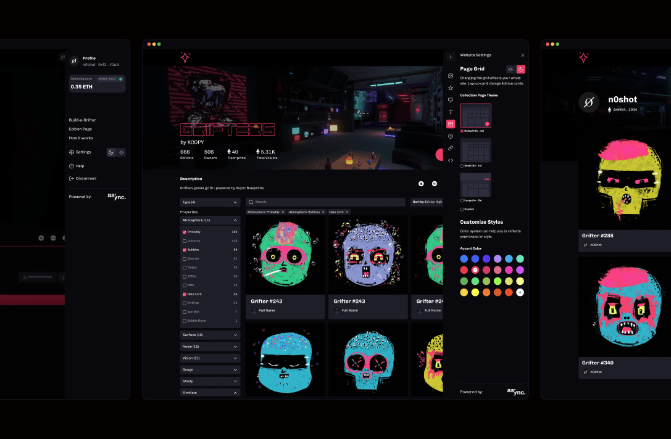Click the pink star logo in center window

pyautogui.click(x=185, y=57)
